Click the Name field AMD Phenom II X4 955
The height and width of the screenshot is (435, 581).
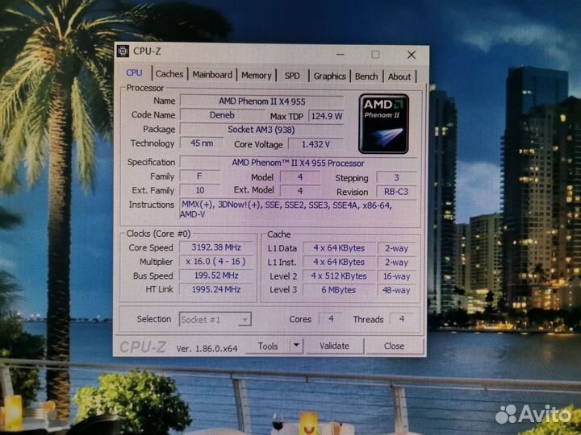pos(261,101)
